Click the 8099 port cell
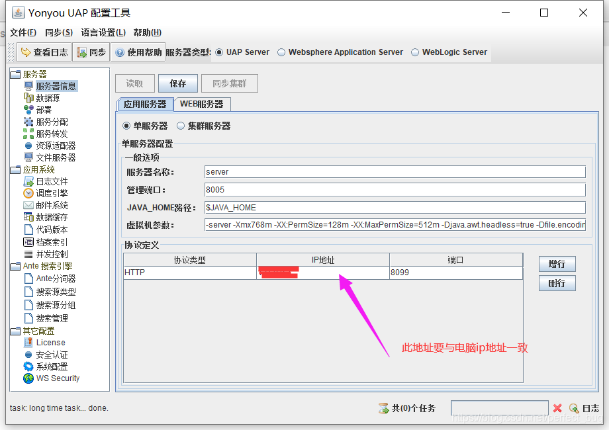 click(456, 273)
